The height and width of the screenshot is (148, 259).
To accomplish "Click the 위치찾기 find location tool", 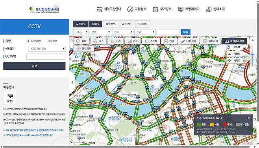I will pyautogui.click(x=210, y=41).
